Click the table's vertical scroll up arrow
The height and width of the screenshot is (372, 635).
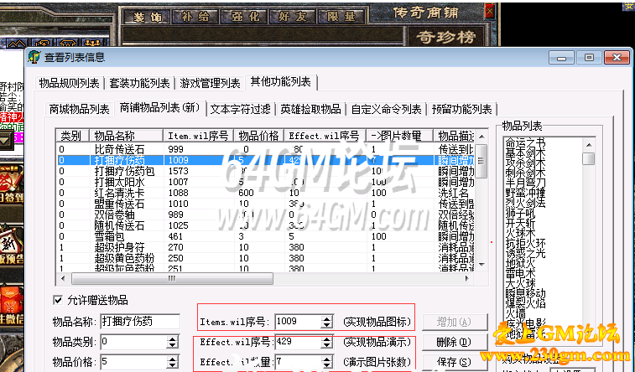coord(481,137)
